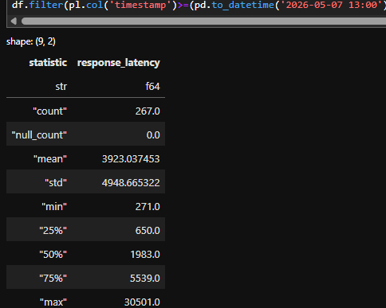
Task: Click the median value 1983.0
Action: (x=145, y=255)
